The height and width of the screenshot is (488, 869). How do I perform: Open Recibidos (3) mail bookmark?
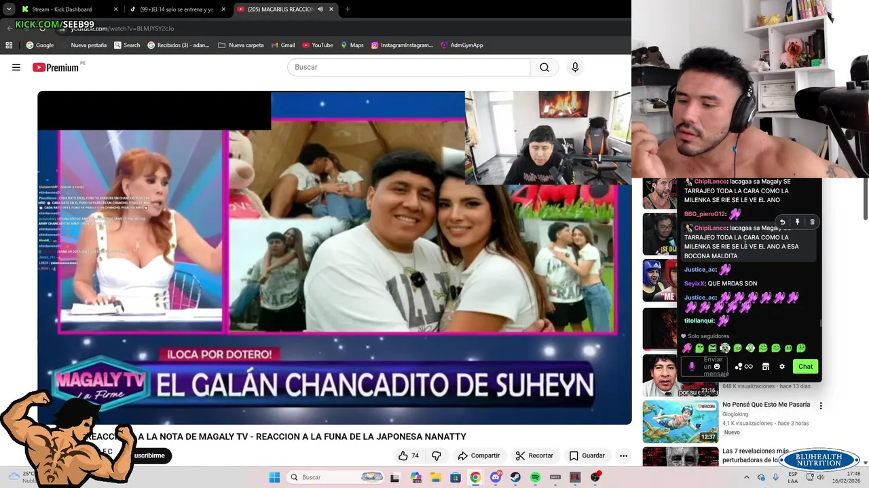click(x=179, y=45)
